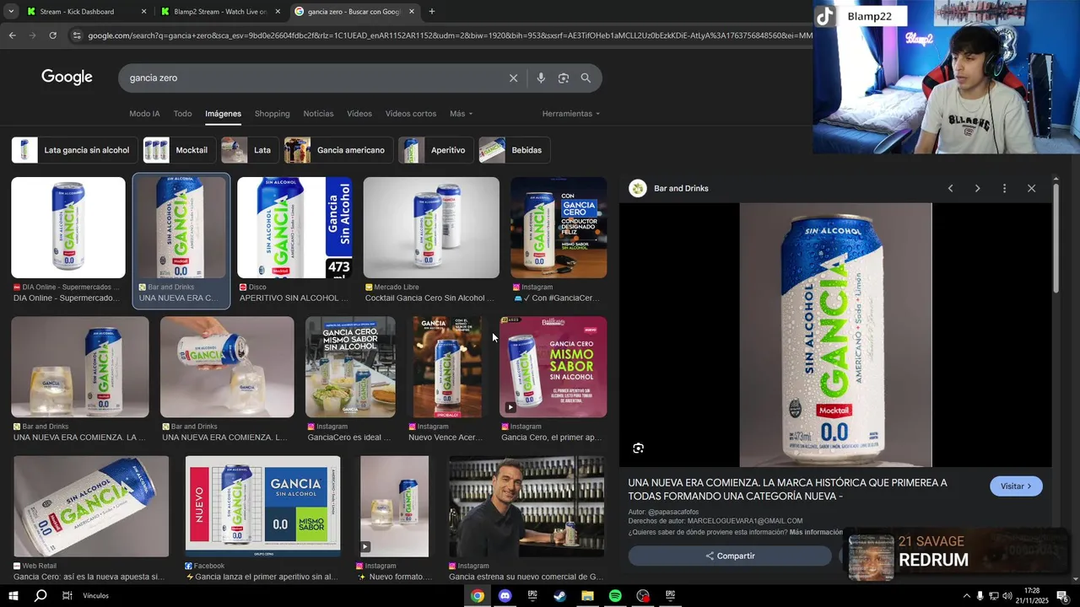Expand the Herramientas tools dropdown
Viewport: 1080px width, 607px height.
click(x=571, y=114)
